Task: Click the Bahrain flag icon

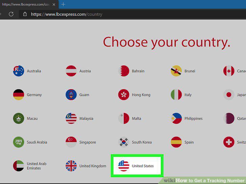Action: click(x=124, y=71)
